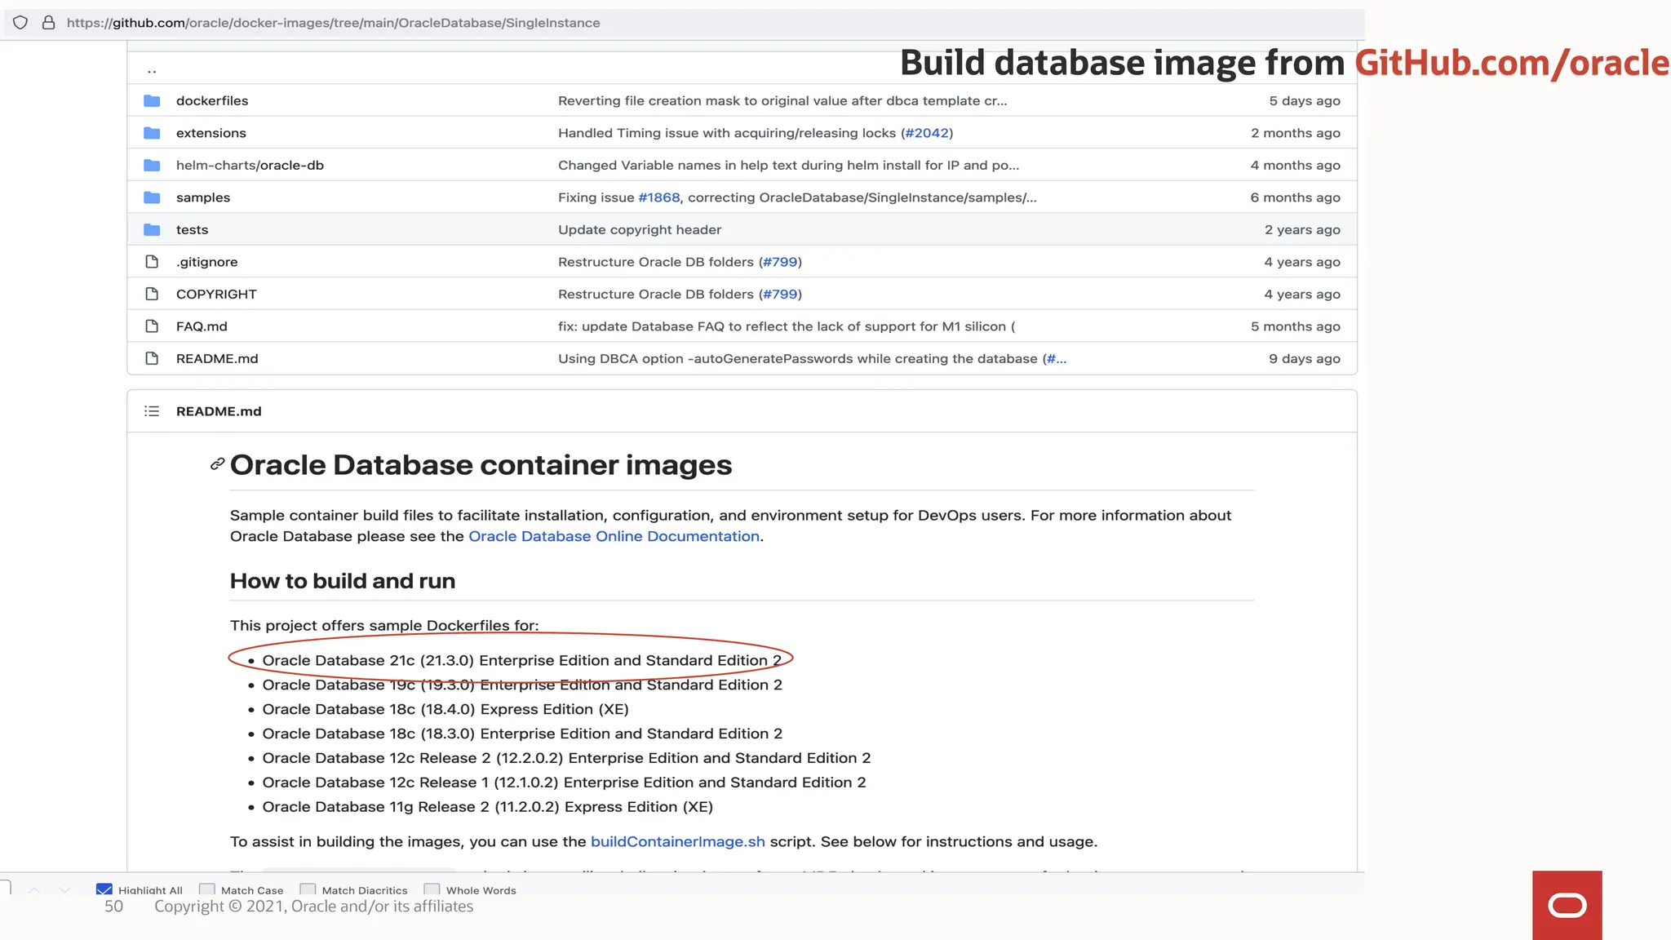This screenshot has height=940, width=1671.
Task: Click the padlock site security icon
Action: click(x=48, y=23)
